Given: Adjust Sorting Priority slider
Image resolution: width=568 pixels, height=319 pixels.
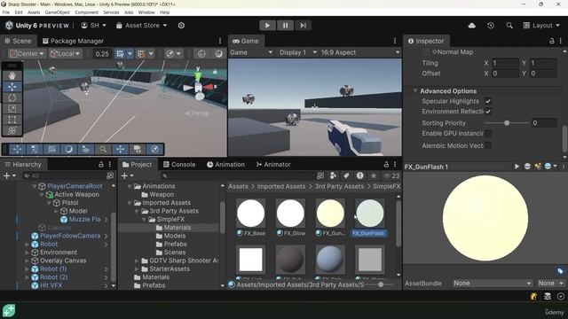Looking at the screenshot, I should click(x=507, y=123).
